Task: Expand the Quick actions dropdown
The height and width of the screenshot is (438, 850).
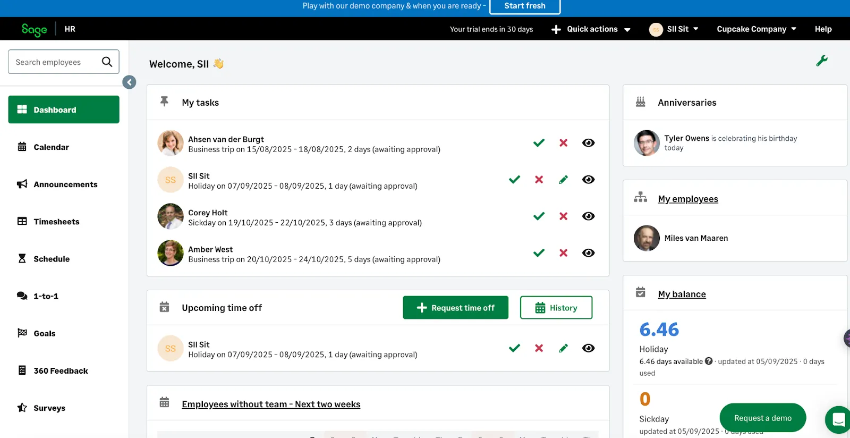Action: (x=591, y=29)
